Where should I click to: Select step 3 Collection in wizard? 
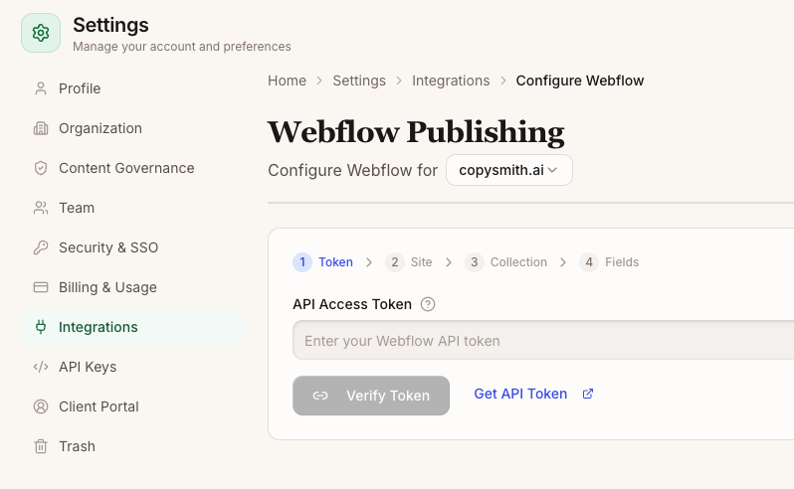pyautogui.click(x=507, y=262)
